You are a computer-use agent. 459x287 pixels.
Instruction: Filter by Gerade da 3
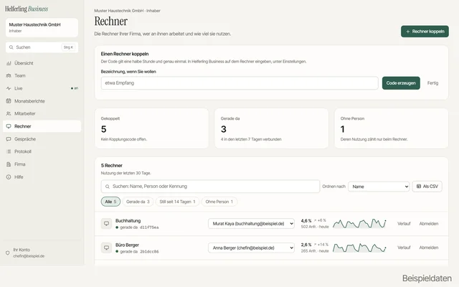(138, 202)
